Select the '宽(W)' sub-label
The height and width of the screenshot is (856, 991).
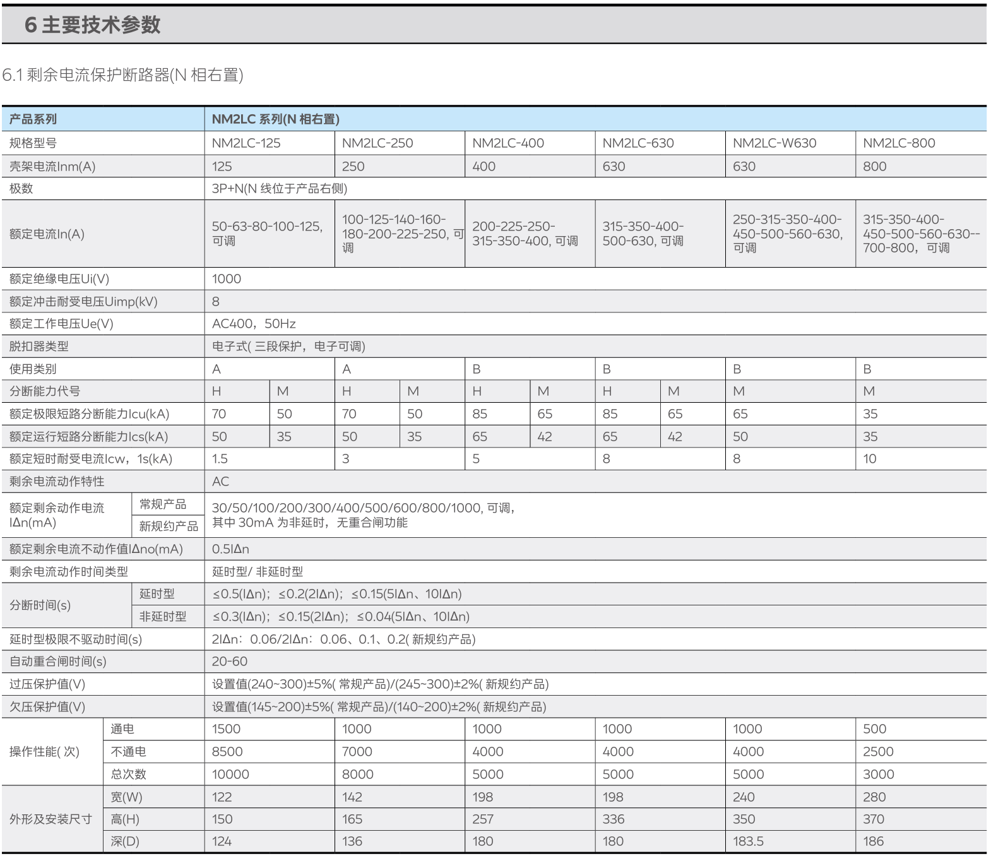pos(127,797)
